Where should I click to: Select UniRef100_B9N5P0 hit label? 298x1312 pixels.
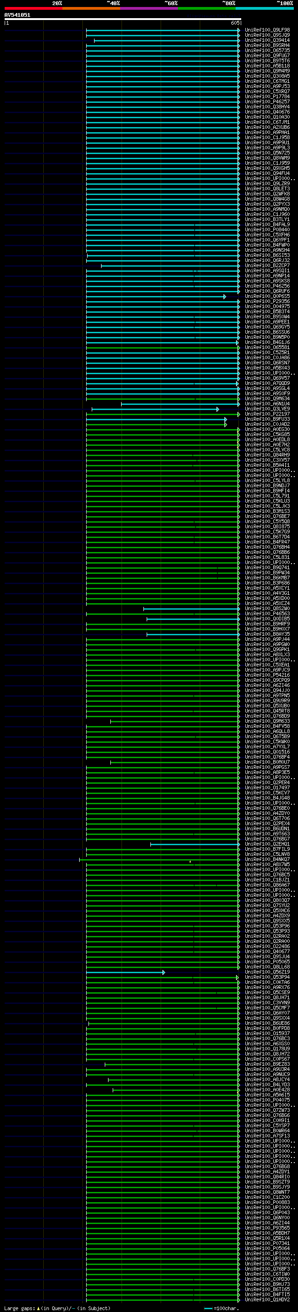(x=267, y=337)
